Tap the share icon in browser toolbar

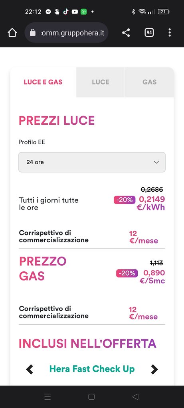(126, 33)
